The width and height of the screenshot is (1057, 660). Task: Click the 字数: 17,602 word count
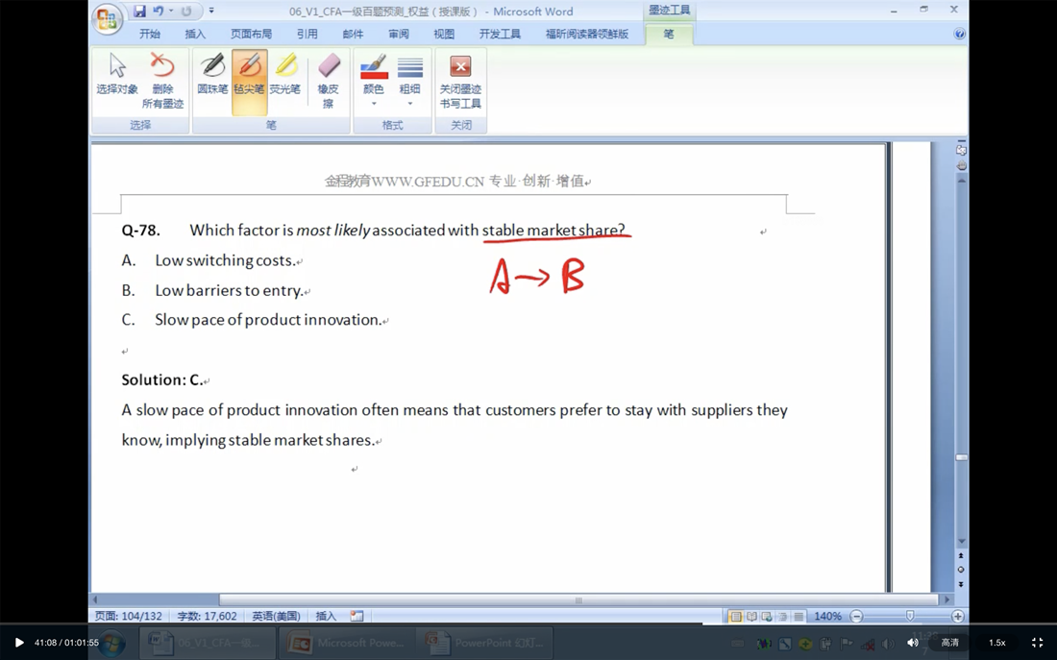click(x=207, y=616)
